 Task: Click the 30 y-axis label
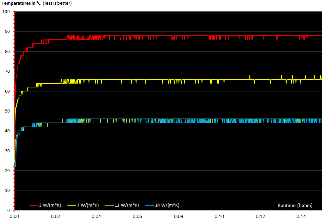click(x=7, y=151)
